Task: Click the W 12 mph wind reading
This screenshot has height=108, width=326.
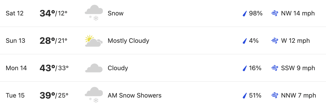Action: [x=295, y=41]
